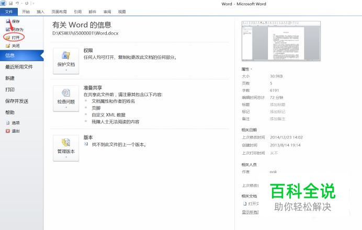
Task: Click the undo arrow in quick access toolbar
Action: coord(17,3)
